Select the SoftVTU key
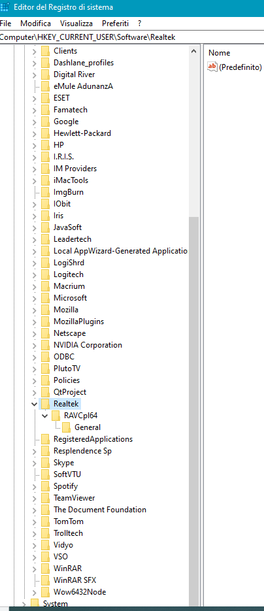This screenshot has width=264, height=611. (x=67, y=474)
